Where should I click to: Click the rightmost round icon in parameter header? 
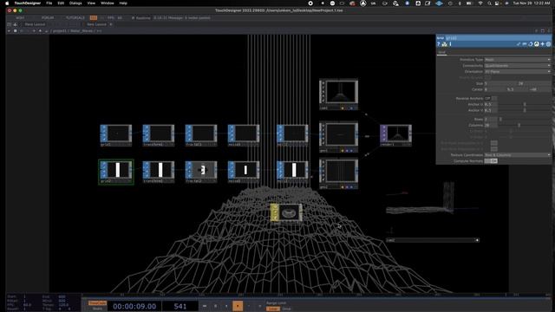pos(548,44)
